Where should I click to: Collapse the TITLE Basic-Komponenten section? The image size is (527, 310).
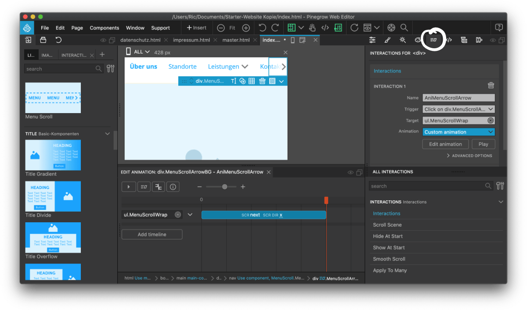107,134
